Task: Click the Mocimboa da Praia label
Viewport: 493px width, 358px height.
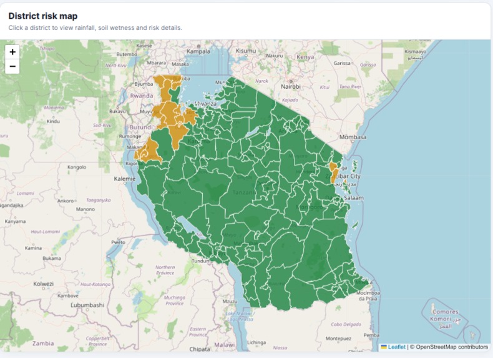Action: point(368,296)
